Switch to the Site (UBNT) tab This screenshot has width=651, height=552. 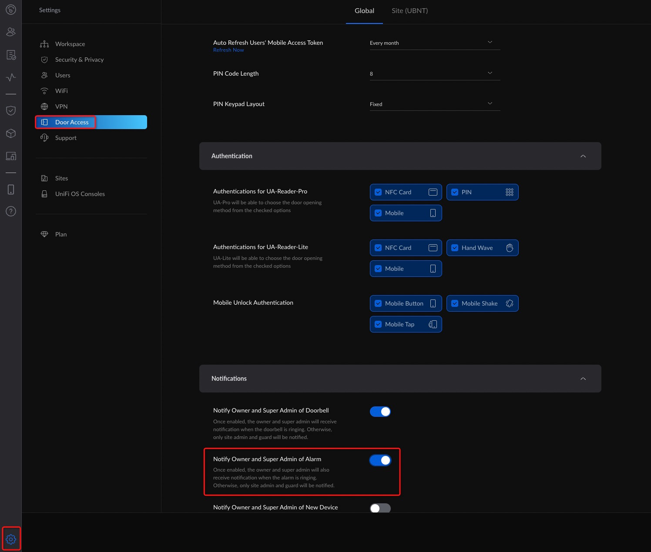tap(409, 11)
